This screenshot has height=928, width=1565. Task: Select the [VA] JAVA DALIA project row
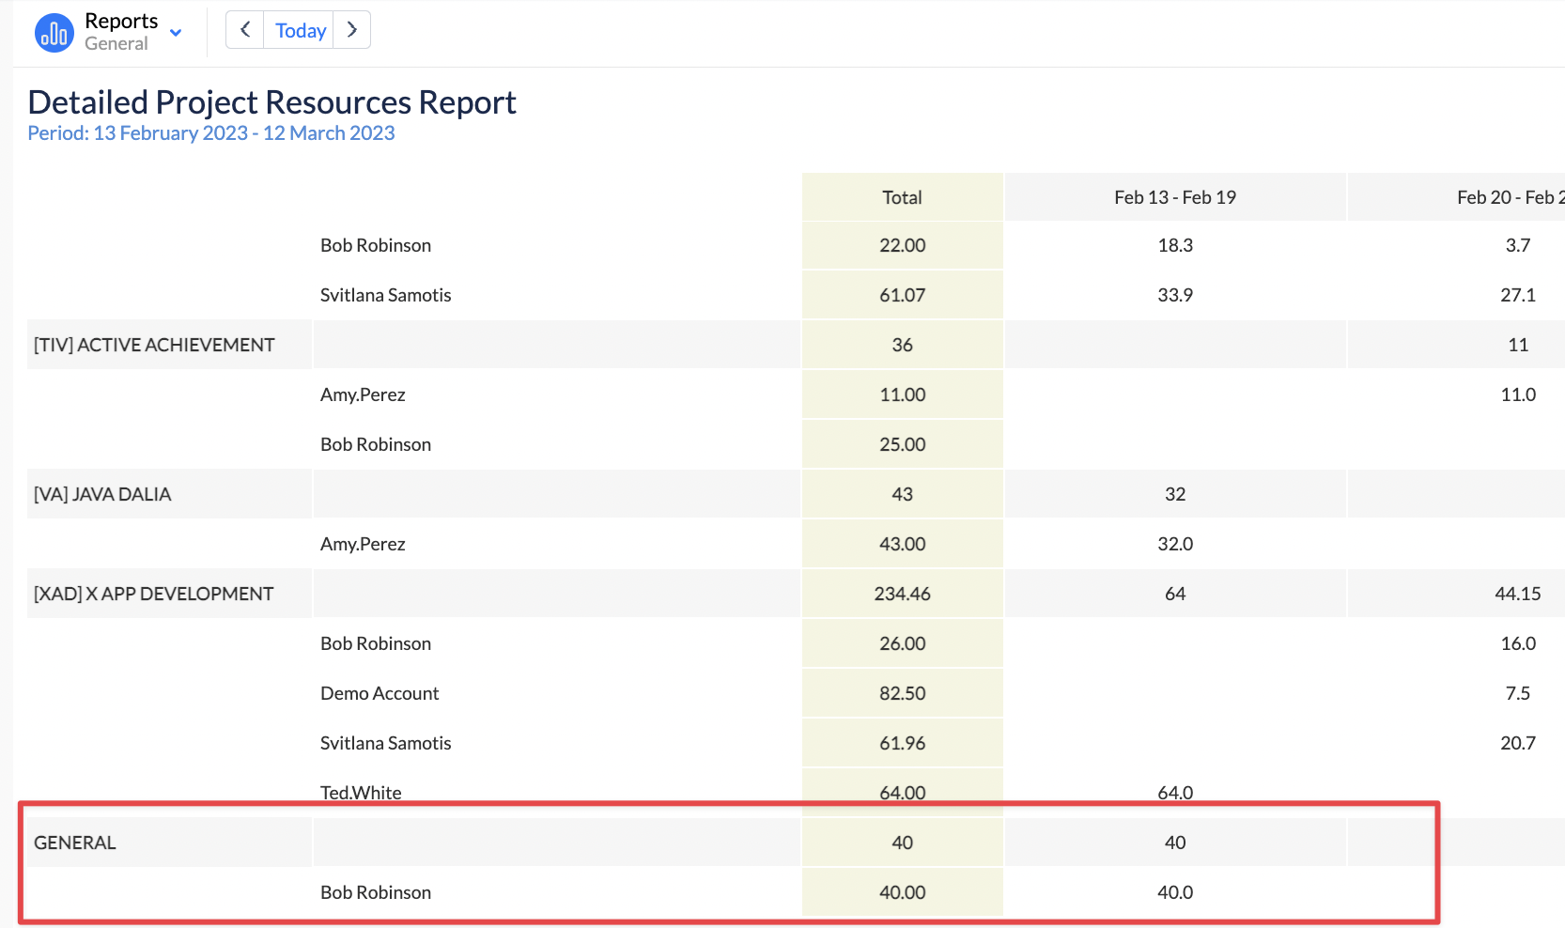(102, 494)
